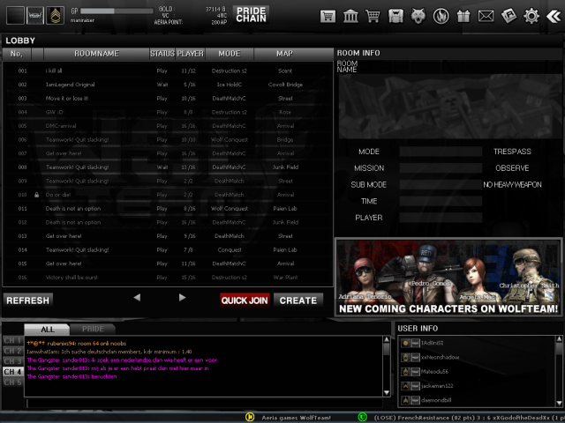The height and width of the screenshot is (423, 565).
Task: Open the bank building icon
Action: 350,16
